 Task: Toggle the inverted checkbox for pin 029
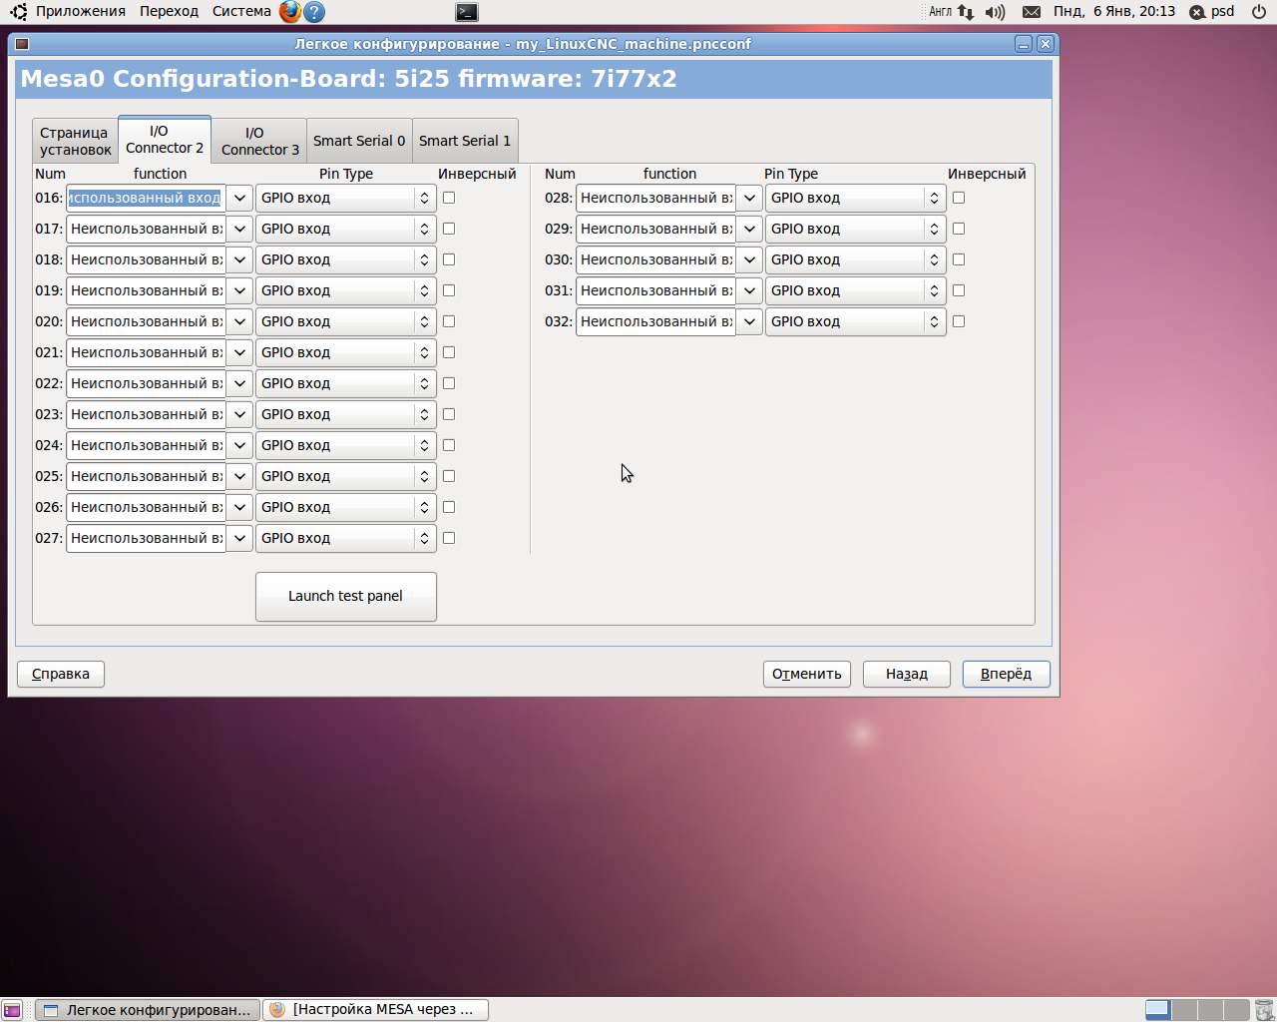pos(959,229)
